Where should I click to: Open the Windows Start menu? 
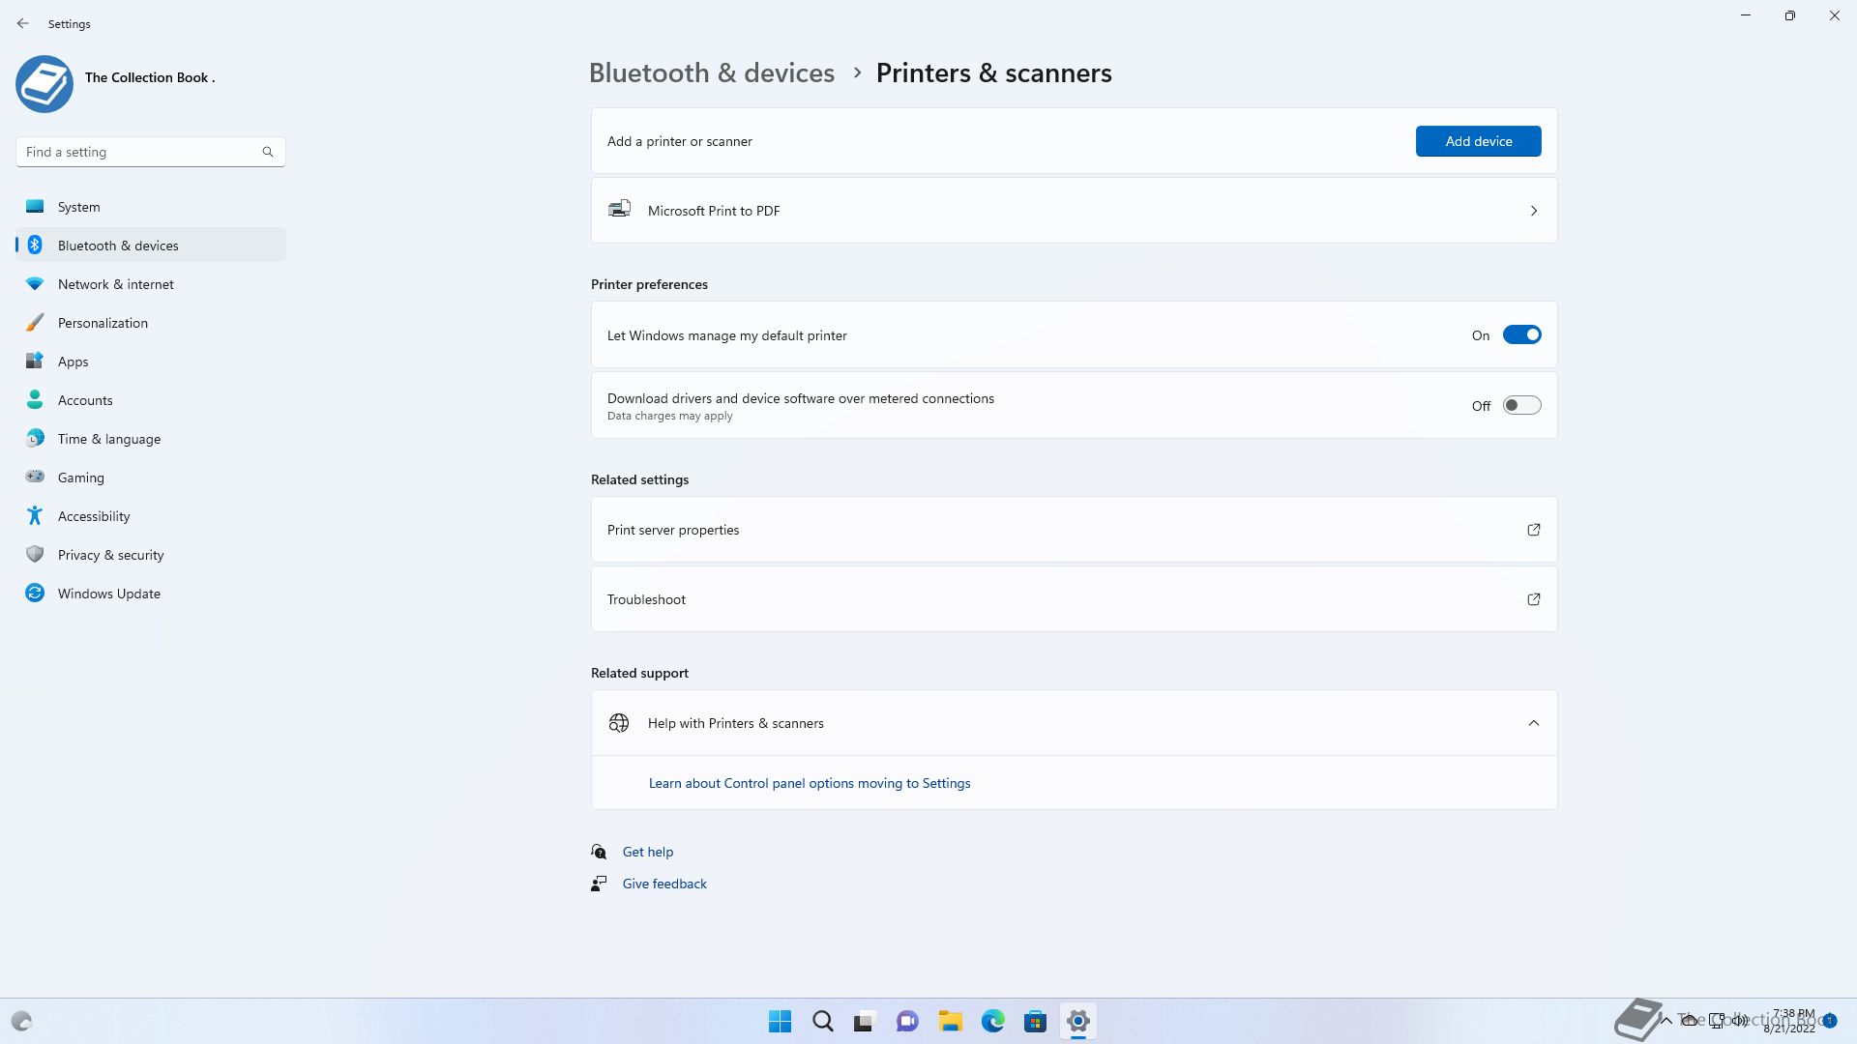coord(780,1021)
